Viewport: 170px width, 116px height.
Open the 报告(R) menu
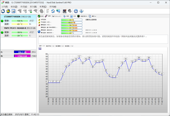(x=33, y=6)
